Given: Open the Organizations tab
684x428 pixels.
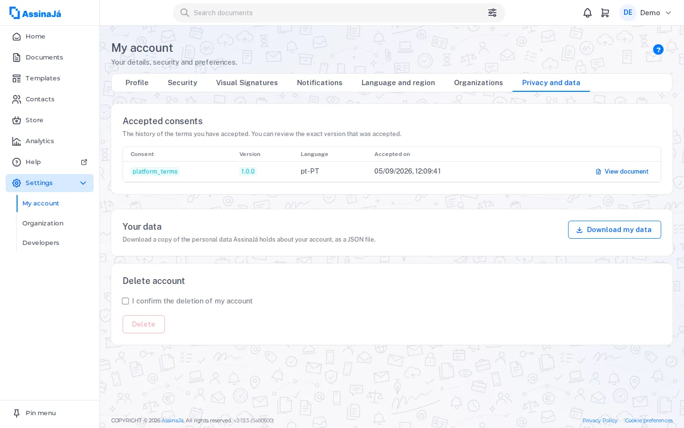Looking at the screenshot, I should point(478,83).
